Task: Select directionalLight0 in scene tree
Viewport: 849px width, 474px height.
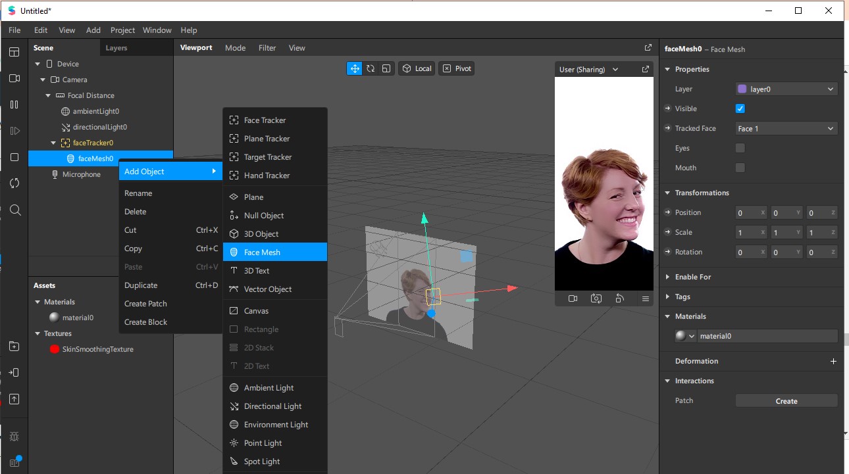Action: [x=100, y=127]
